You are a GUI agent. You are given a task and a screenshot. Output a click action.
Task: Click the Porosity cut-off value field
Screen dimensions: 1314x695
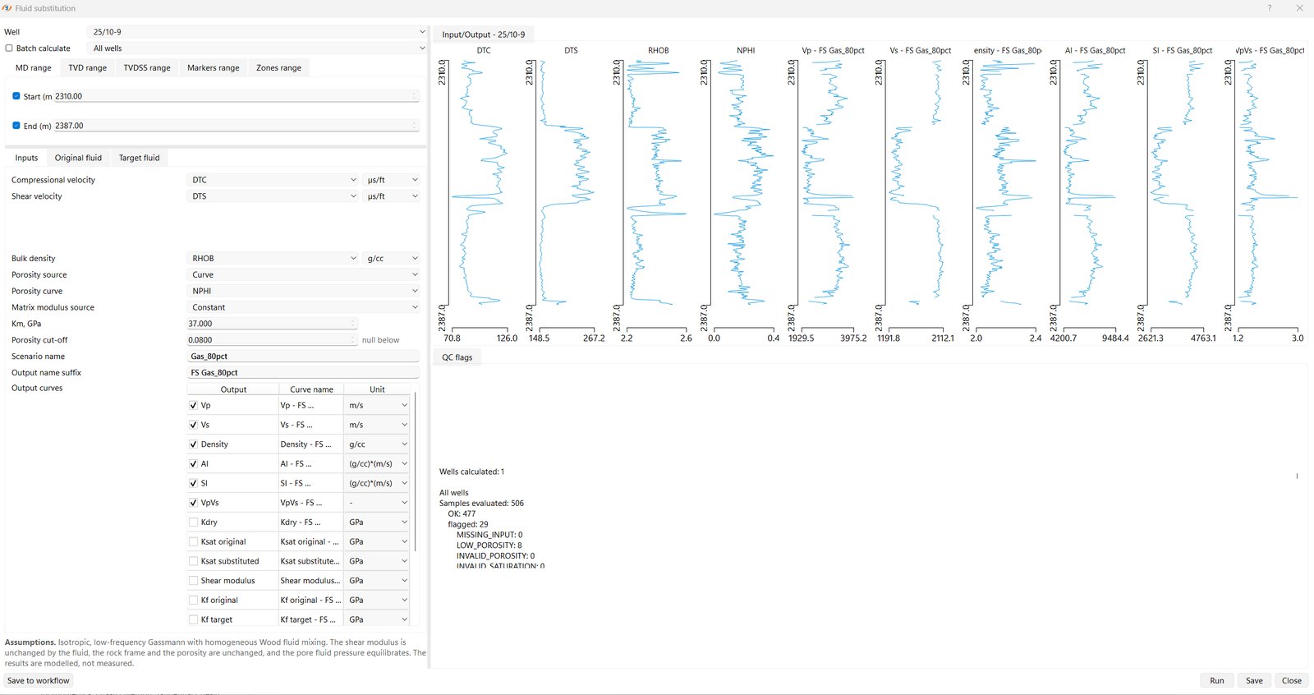272,340
